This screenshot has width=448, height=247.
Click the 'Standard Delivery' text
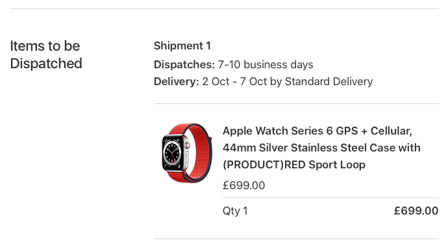[x=329, y=81]
